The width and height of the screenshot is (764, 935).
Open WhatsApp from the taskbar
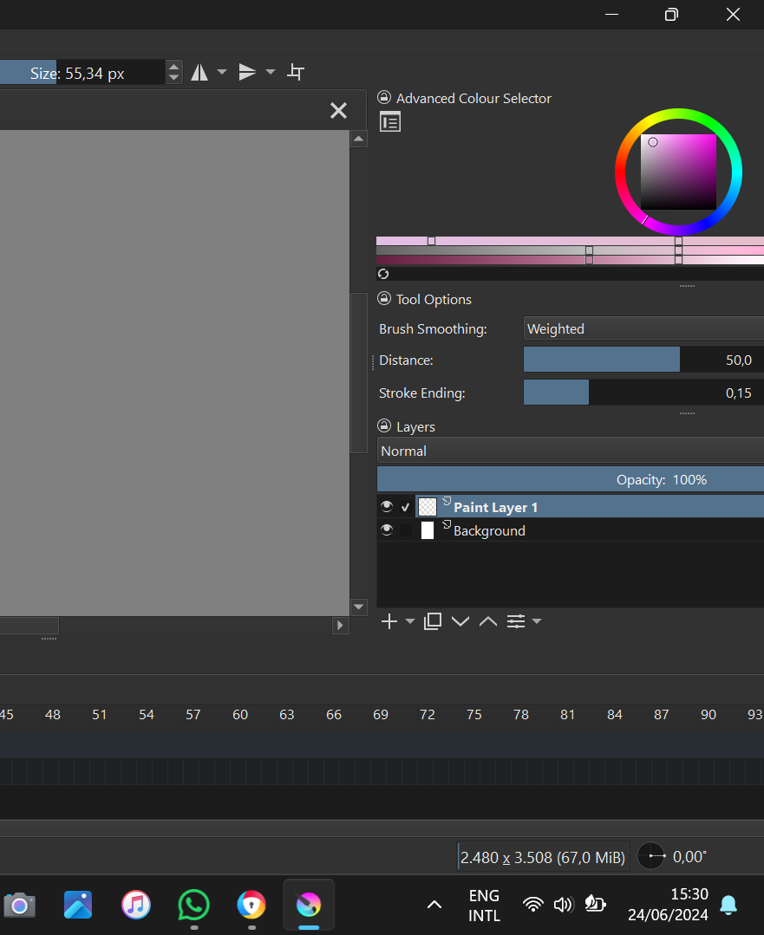193,906
